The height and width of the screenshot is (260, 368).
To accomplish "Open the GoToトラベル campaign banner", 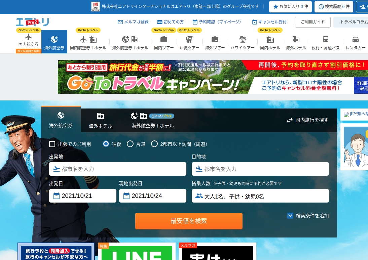I will coord(213,77).
